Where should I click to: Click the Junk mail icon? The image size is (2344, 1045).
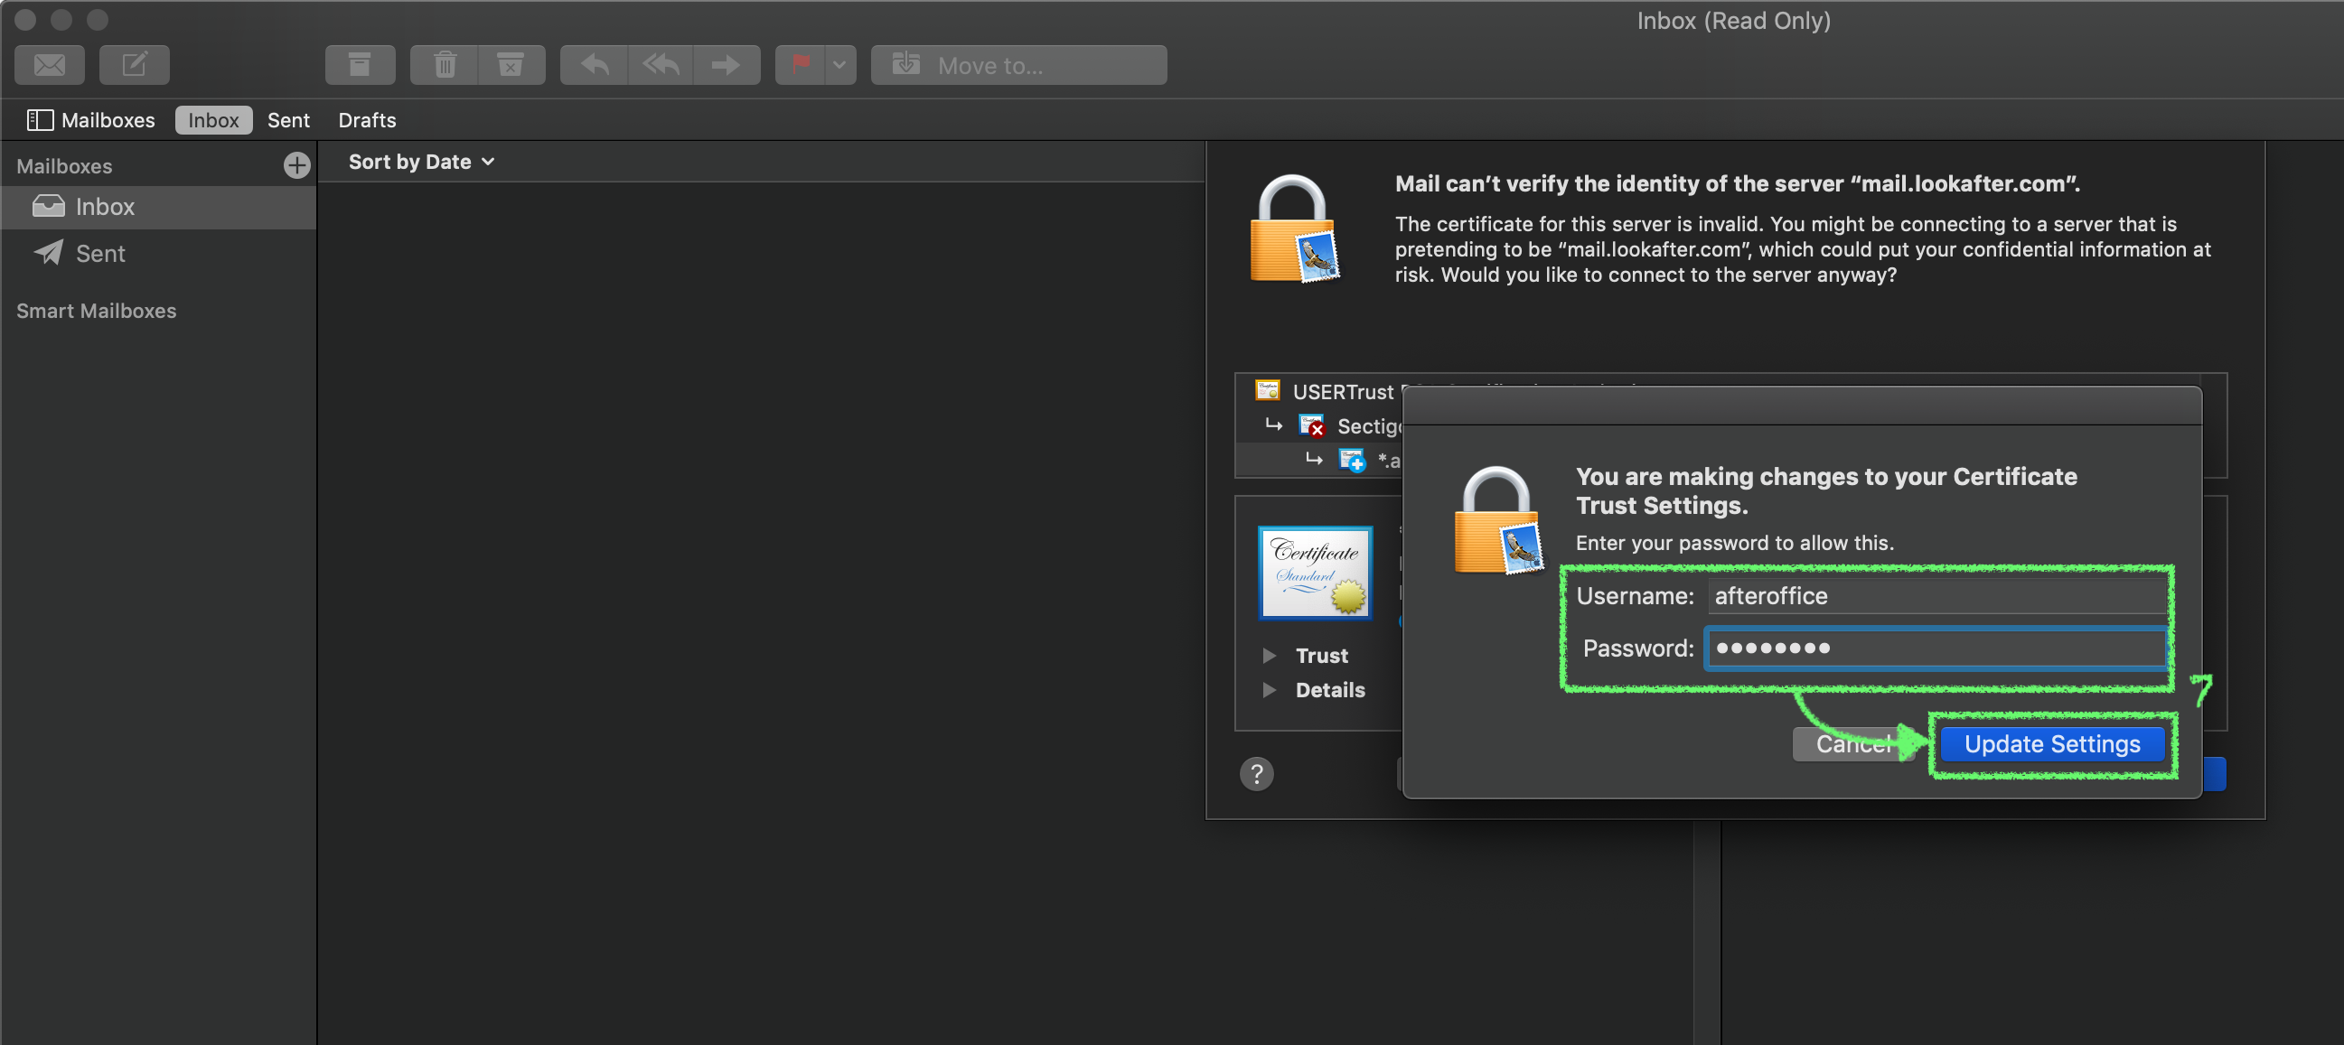tap(511, 64)
